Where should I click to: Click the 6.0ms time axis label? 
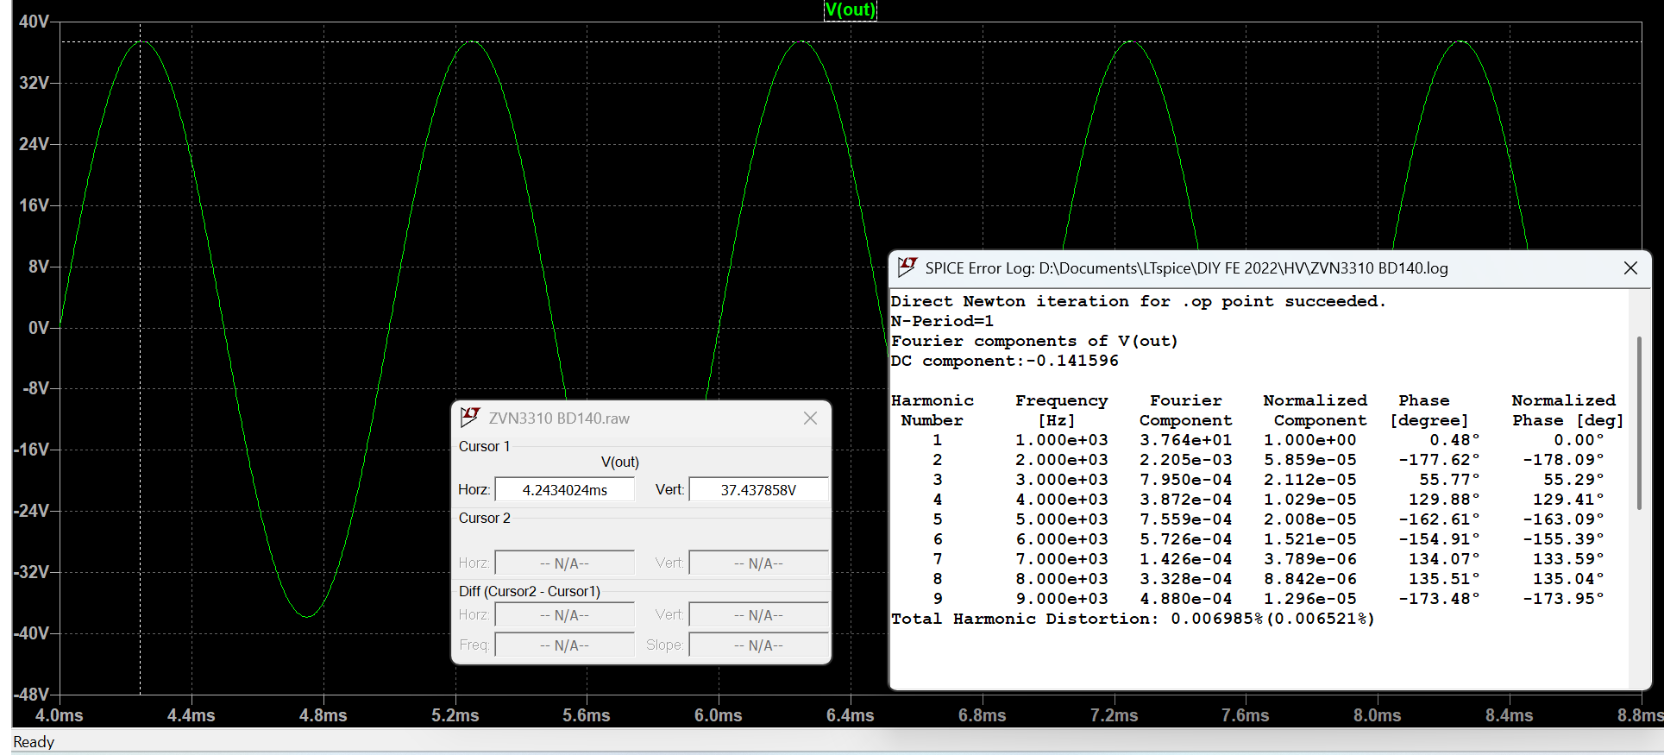click(x=718, y=715)
